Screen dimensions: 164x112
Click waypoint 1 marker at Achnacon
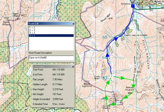click(133, 6)
